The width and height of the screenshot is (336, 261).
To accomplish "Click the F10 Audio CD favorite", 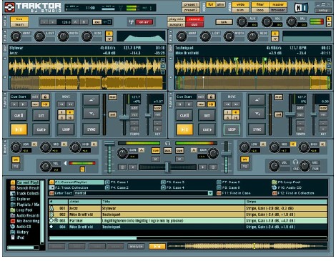I will (287, 187).
